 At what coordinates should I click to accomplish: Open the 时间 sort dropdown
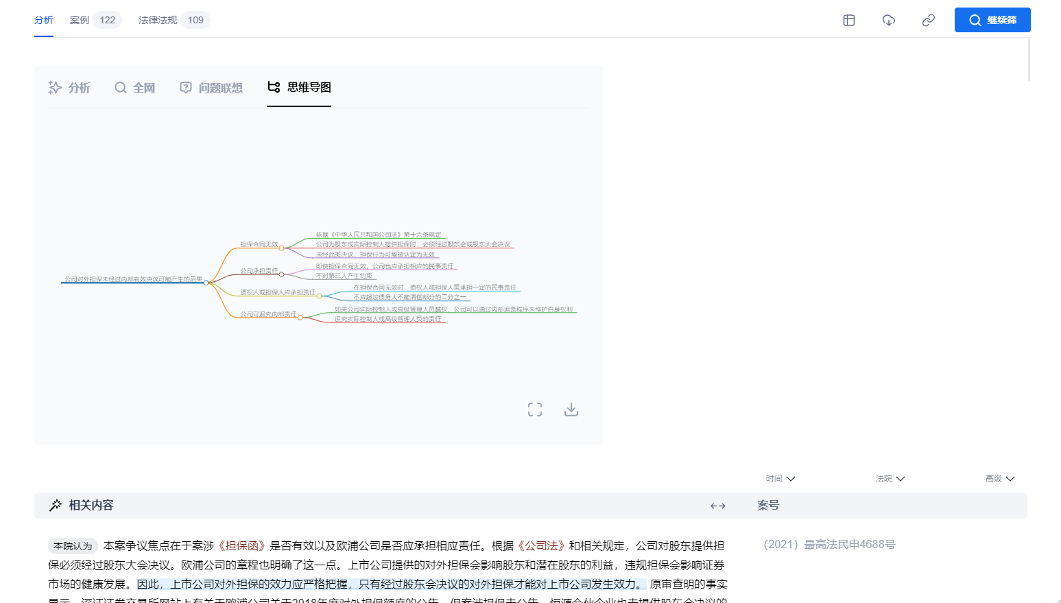tap(780, 479)
